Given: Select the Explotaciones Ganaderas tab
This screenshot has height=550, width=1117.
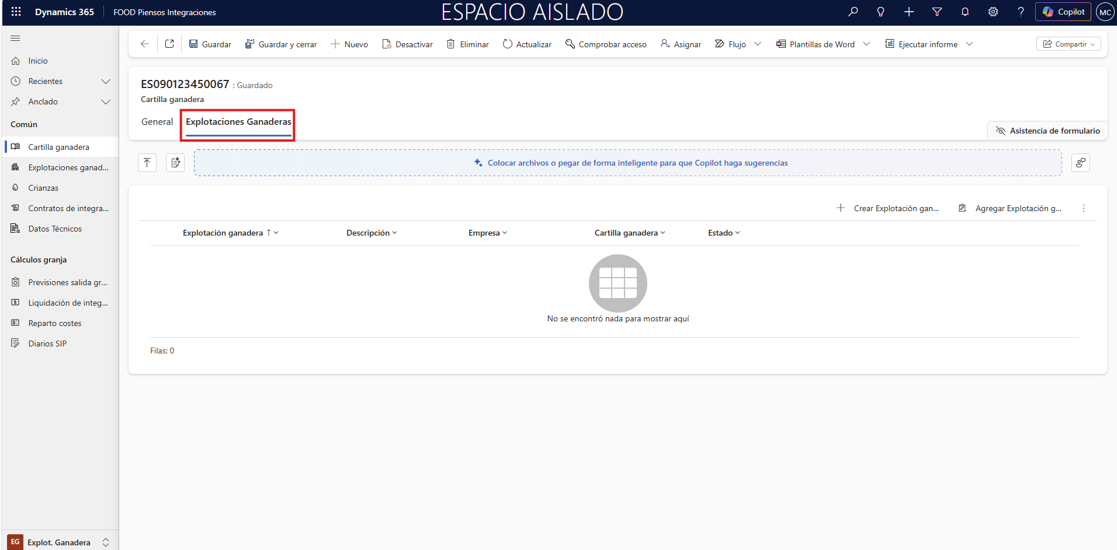Looking at the screenshot, I should click(x=238, y=122).
